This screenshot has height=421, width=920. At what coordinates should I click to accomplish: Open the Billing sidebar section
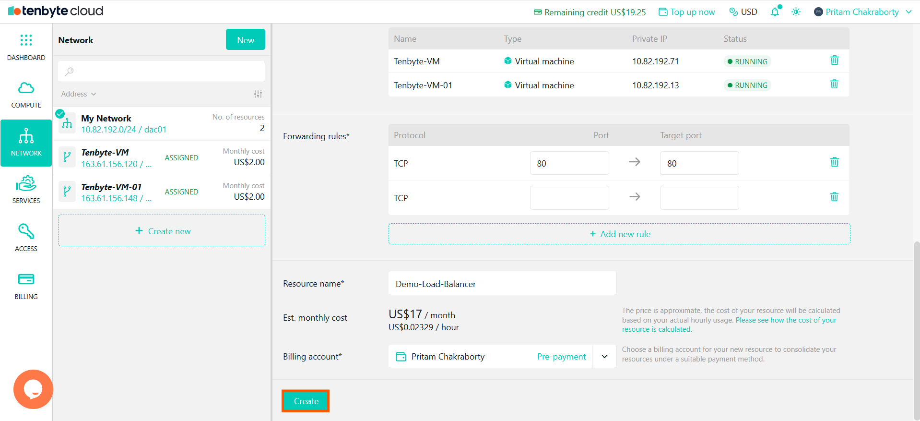click(x=26, y=286)
